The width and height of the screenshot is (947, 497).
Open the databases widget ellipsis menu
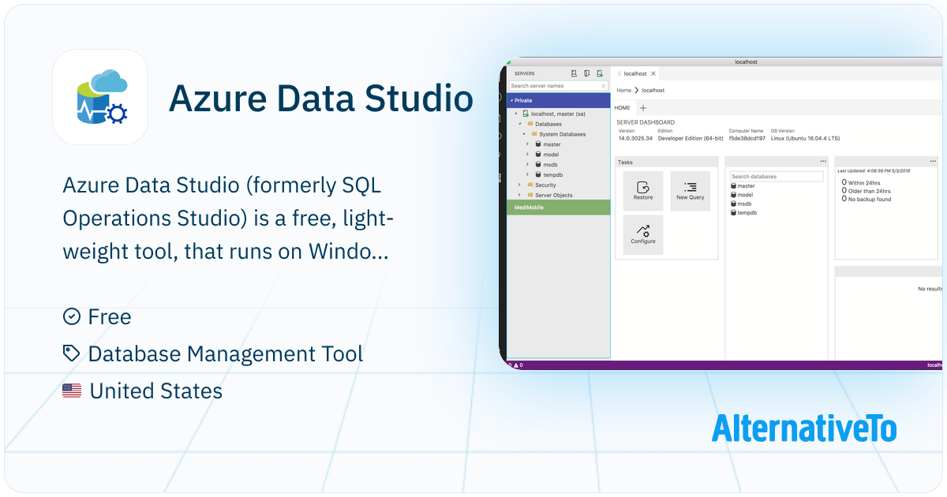click(823, 161)
